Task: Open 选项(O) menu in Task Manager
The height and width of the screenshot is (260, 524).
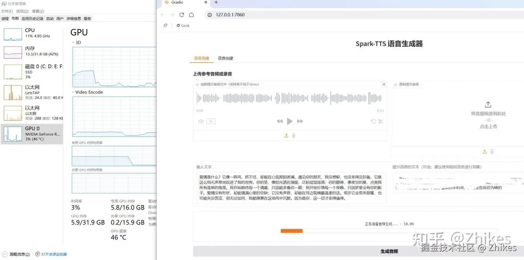Action: (x=22, y=11)
